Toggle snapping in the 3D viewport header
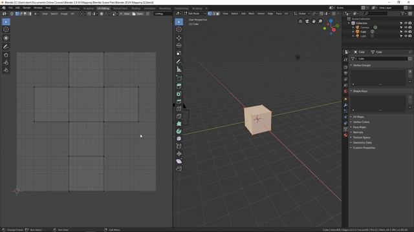Viewport: 414px width, 232px height. coord(321,14)
